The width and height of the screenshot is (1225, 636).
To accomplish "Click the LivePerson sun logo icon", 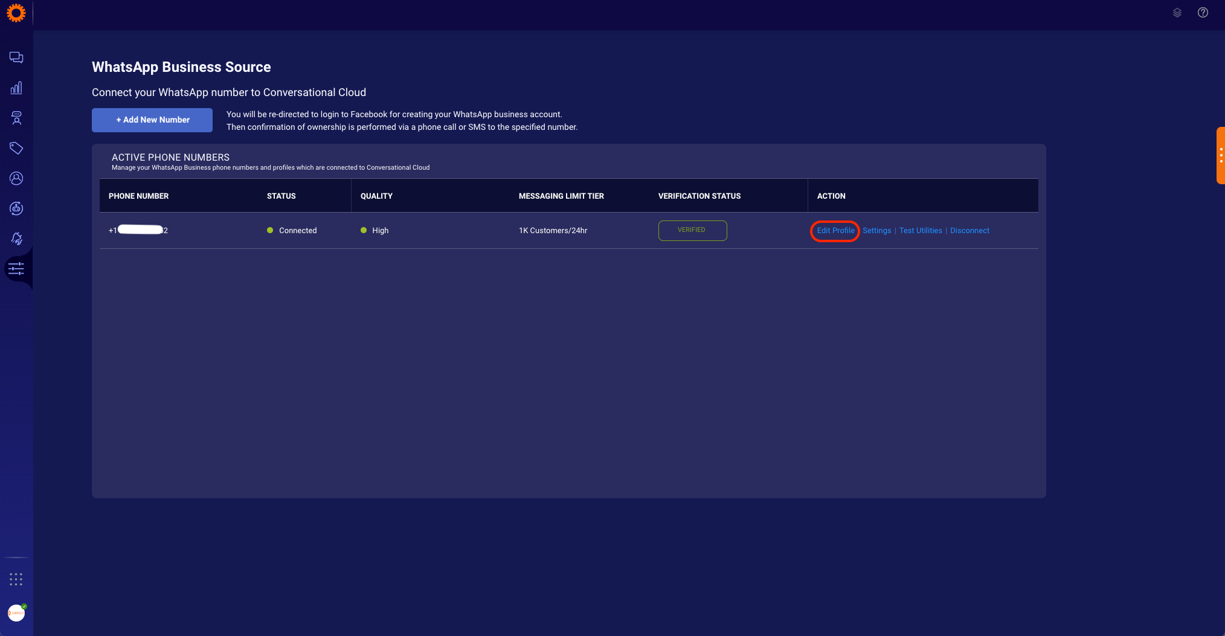I will (16, 13).
